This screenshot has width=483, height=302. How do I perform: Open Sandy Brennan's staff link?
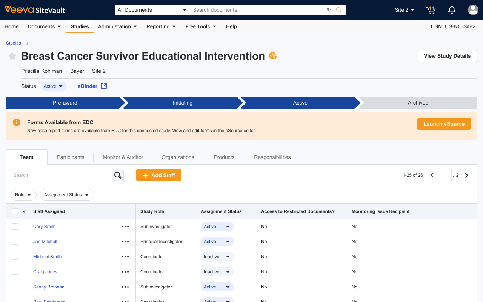pos(49,287)
